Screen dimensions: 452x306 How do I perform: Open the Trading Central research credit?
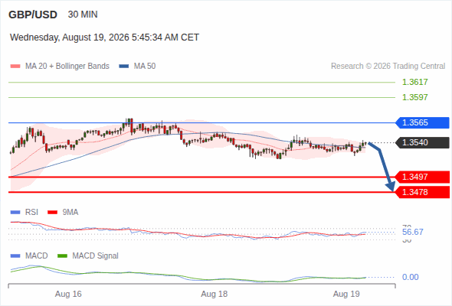[x=388, y=67]
